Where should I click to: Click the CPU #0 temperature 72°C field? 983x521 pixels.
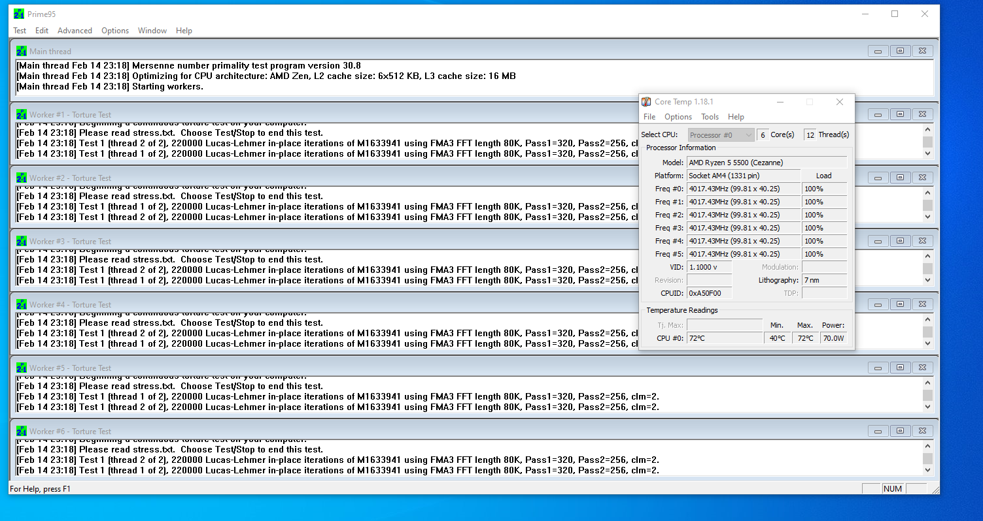tap(725, 338)
